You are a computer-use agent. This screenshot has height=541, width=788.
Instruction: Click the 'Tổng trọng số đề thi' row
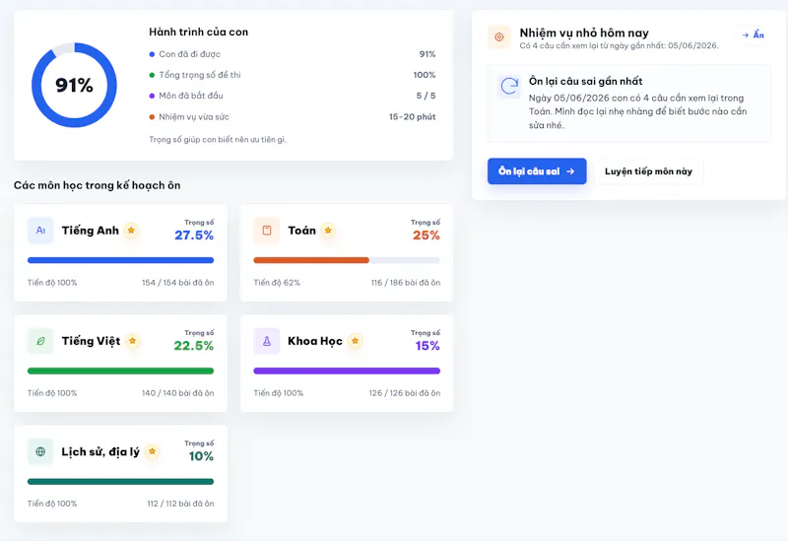(293, 75)
